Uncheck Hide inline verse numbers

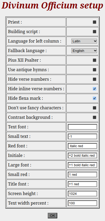point(95,89)
